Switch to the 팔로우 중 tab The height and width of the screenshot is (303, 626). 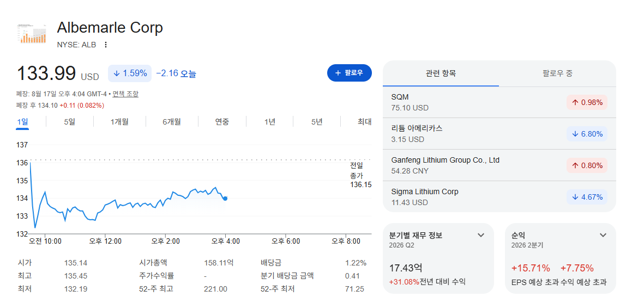pyautogui.click(x=558, y=73)
